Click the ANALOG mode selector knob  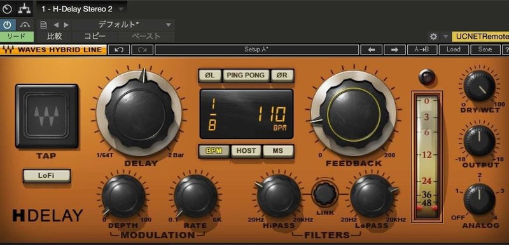pos(479,199)
